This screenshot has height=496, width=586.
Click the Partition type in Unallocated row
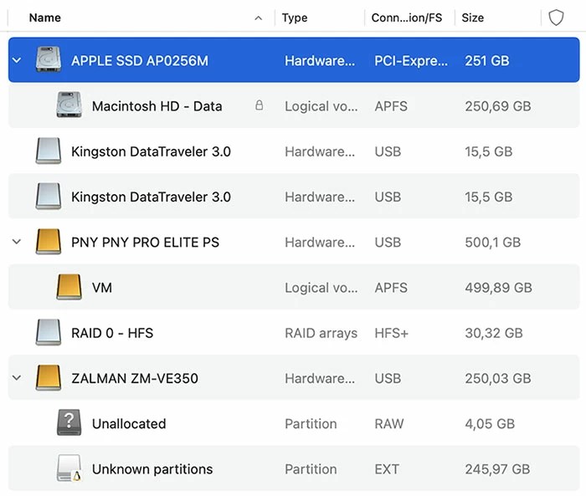pos(311,423)
